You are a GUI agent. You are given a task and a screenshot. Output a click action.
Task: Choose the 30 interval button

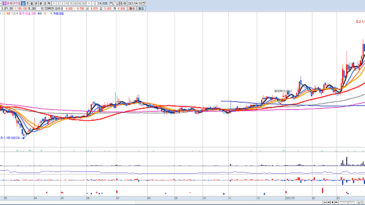click(75, 3)
